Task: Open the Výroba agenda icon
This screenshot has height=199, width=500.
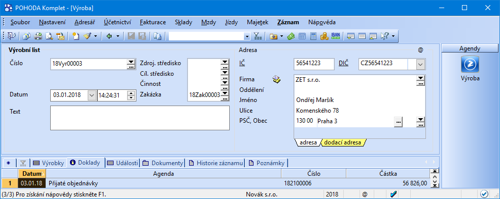Action: pos(470,65)
